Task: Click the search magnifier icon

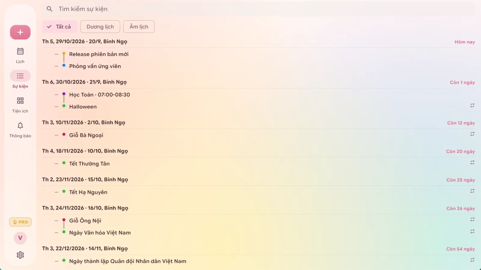Action: point(50,9)
